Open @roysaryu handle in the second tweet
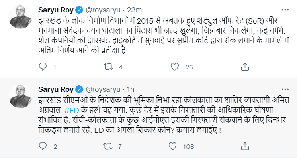 (103, 89)
